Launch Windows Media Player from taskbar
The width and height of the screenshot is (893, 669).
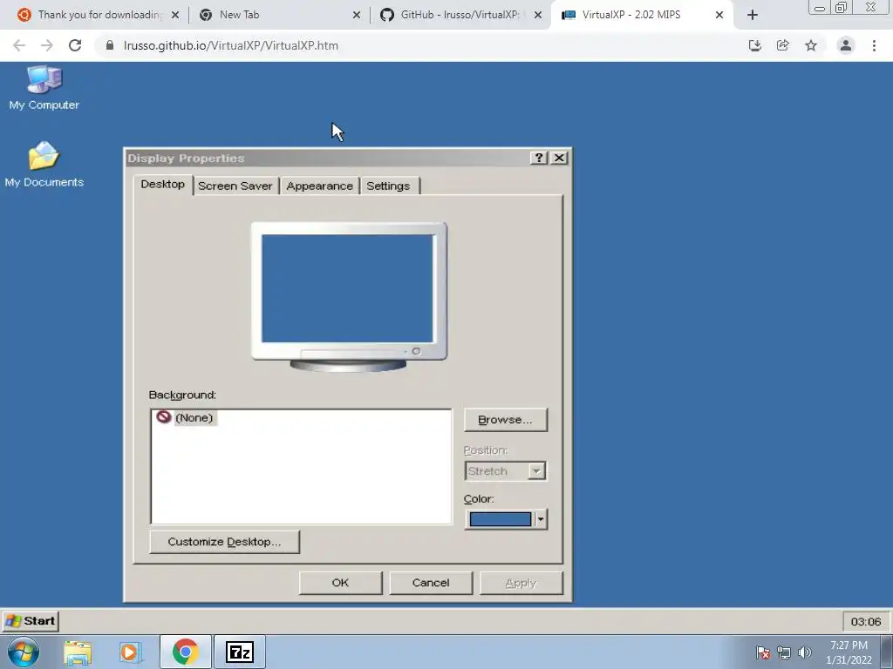129,652
